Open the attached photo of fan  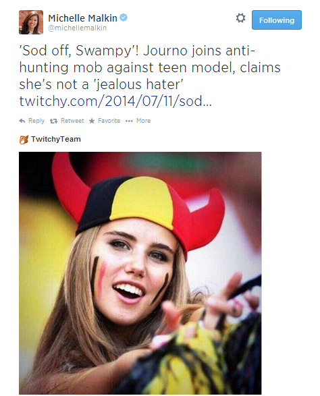pos(140,273)
